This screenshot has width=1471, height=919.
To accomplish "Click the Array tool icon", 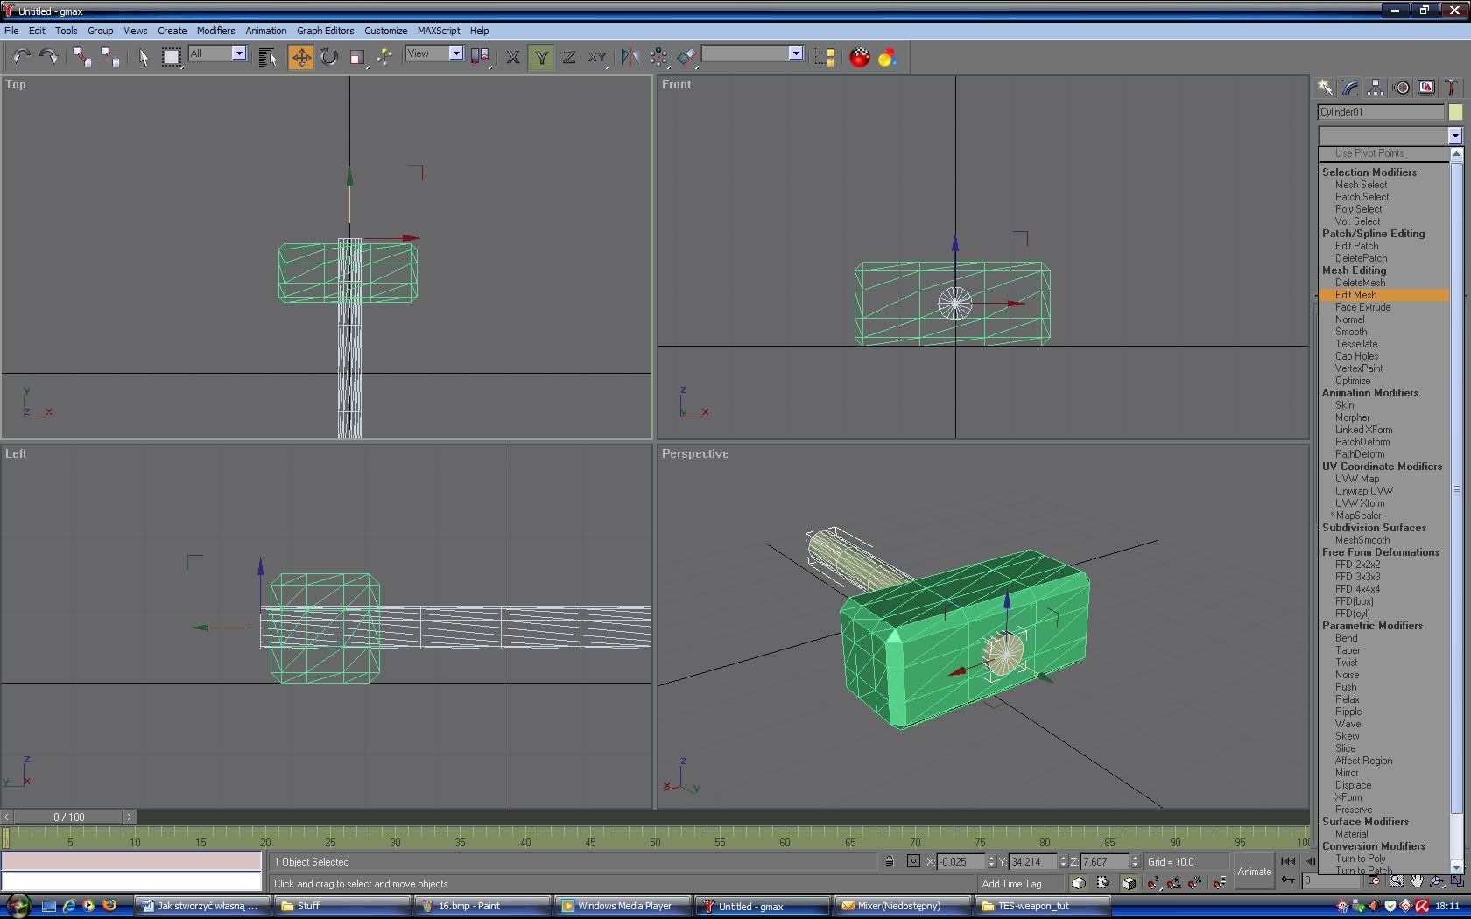I will tap(658, 57).
